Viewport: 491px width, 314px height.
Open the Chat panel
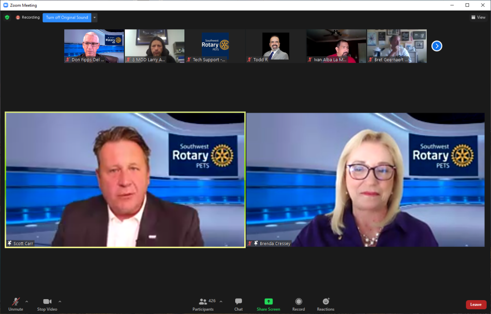[x=238, y=304]
